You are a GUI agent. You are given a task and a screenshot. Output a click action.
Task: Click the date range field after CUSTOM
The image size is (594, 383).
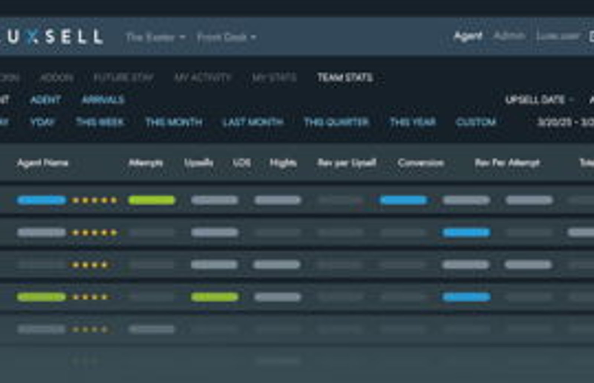[565, 122]
